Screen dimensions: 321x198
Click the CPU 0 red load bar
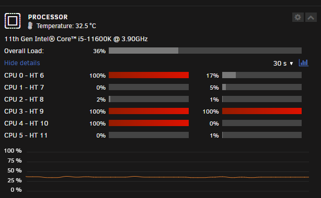(x=148, y=75)
